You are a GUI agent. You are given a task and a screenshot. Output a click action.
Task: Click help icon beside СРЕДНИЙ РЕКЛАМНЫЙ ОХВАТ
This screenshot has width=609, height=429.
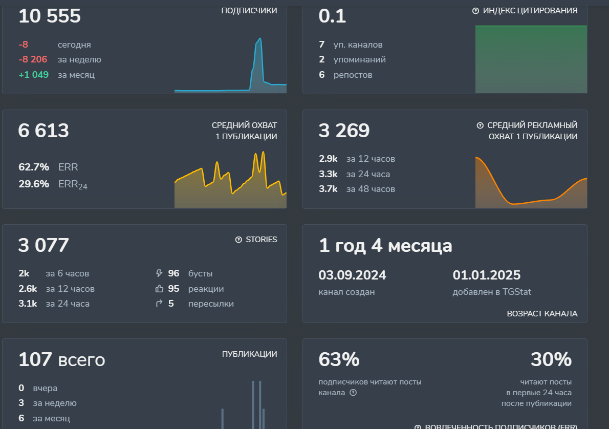tap(480, 125)
